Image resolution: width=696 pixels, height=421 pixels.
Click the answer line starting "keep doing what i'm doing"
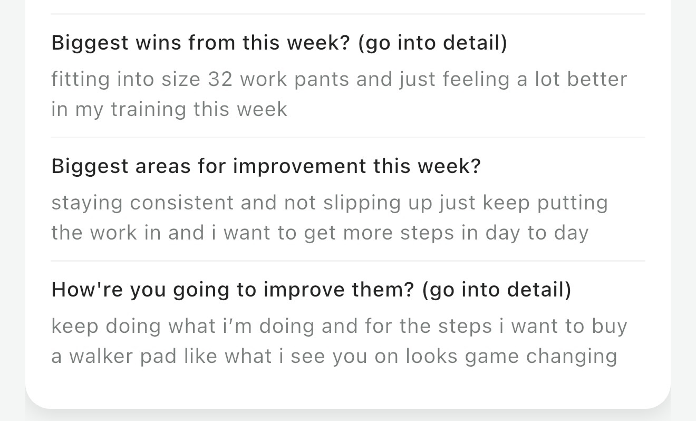click(339, 326)
